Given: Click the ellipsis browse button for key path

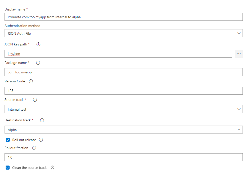Looking at the screenshot, I should coord(239,54).
